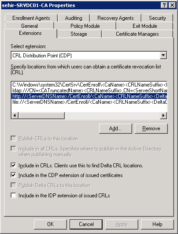Open the Select extension dropdown arrow
The width and height of the screenshot is (178, 234).
[163, 55]
